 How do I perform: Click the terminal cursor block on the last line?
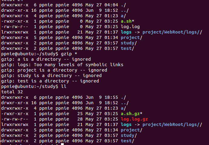click(62, 144)
